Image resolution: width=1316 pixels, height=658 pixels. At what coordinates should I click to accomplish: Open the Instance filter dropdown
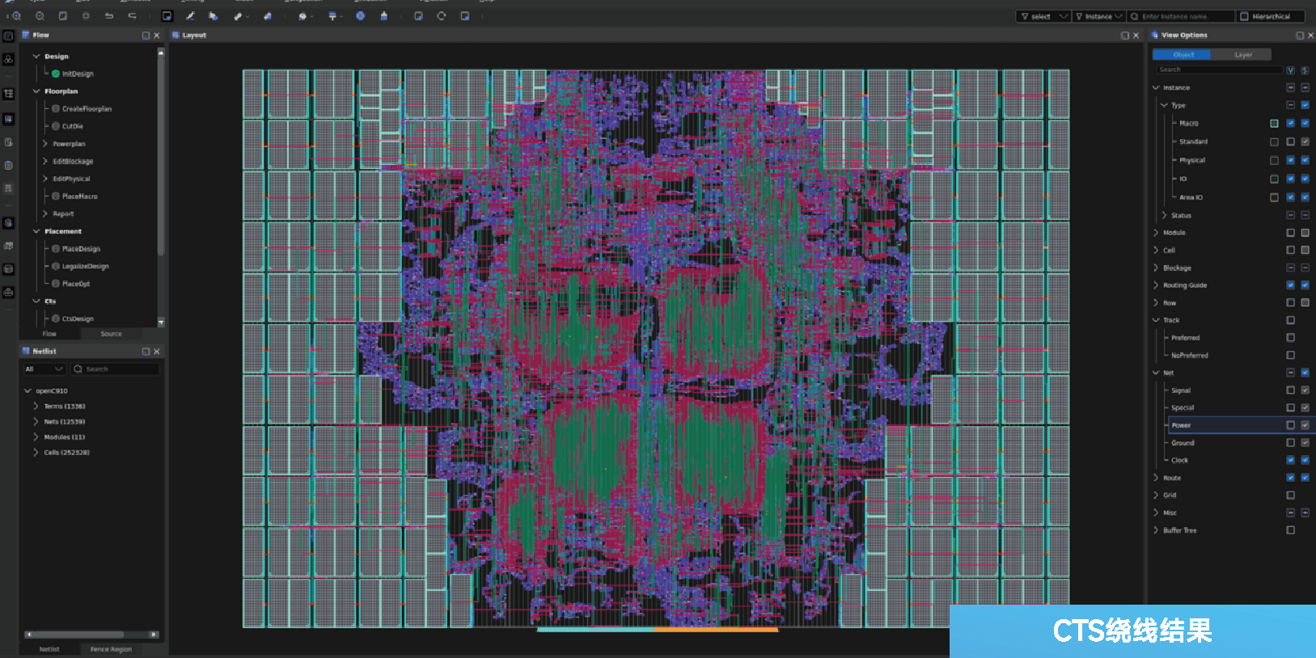click(x=1099, y=16)
